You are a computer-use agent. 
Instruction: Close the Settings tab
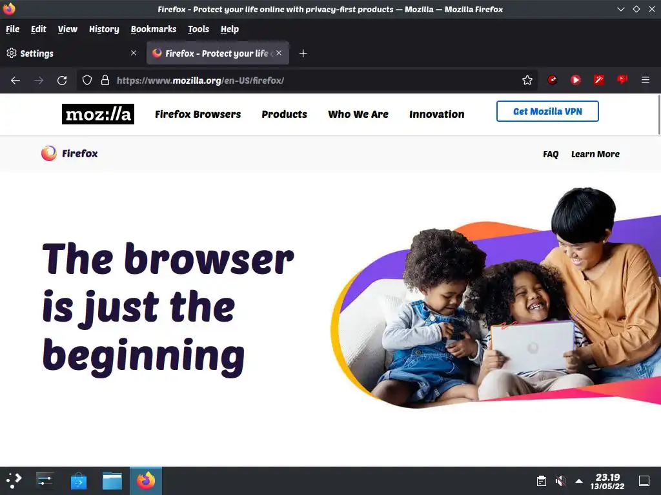[134, 53]
